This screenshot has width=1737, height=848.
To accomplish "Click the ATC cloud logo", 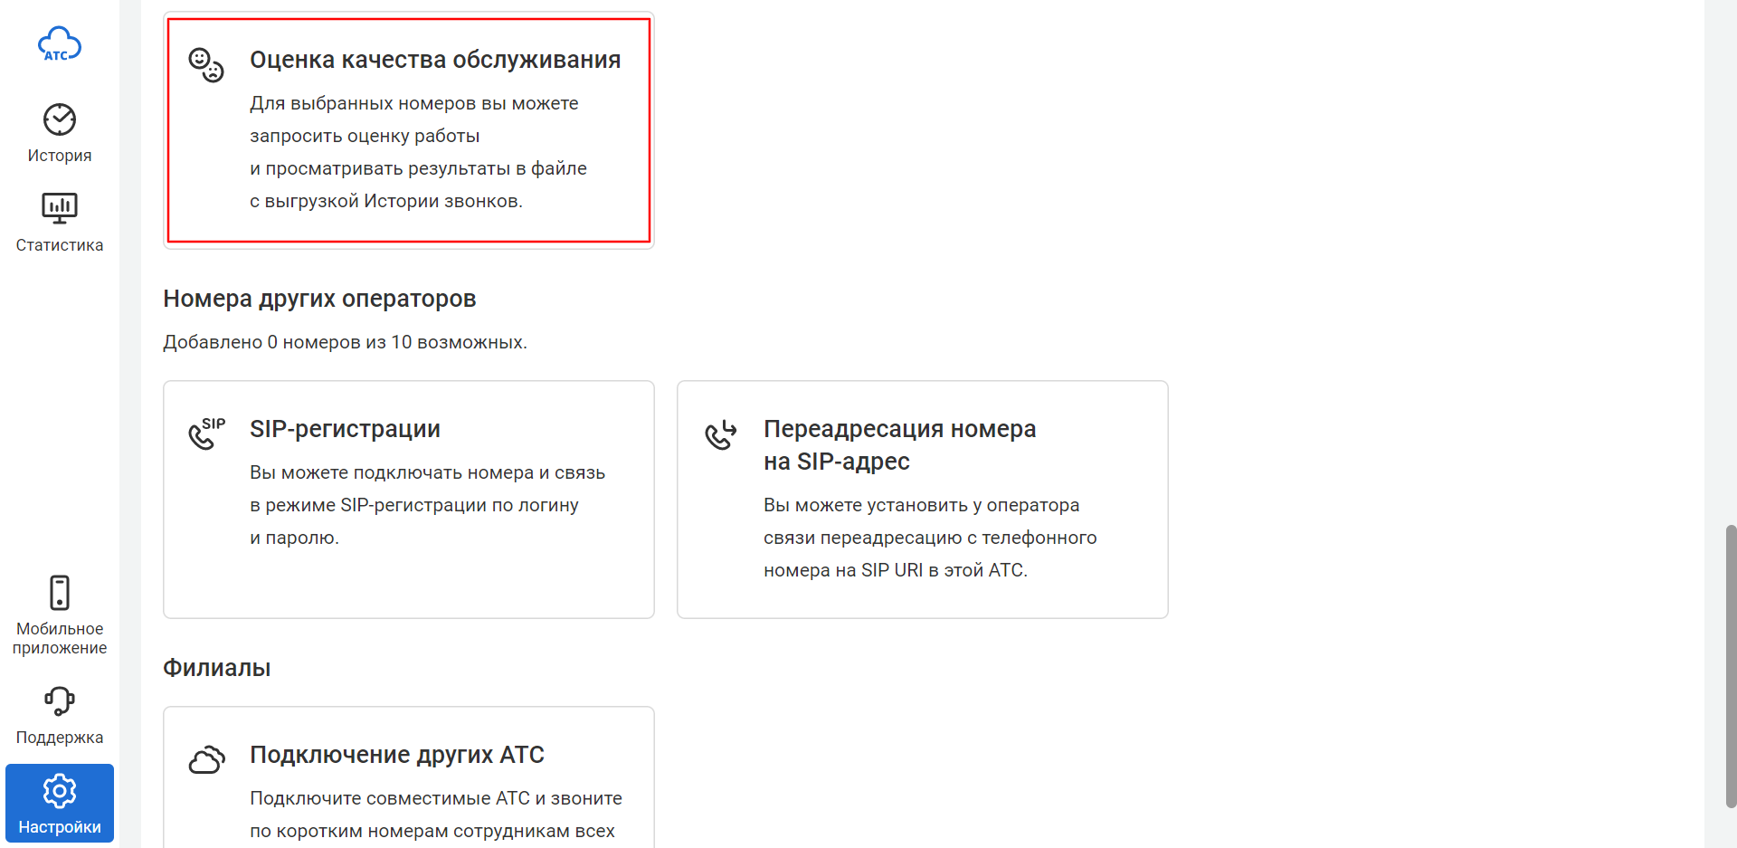I will pyautogui.click(x=60, y=44).
